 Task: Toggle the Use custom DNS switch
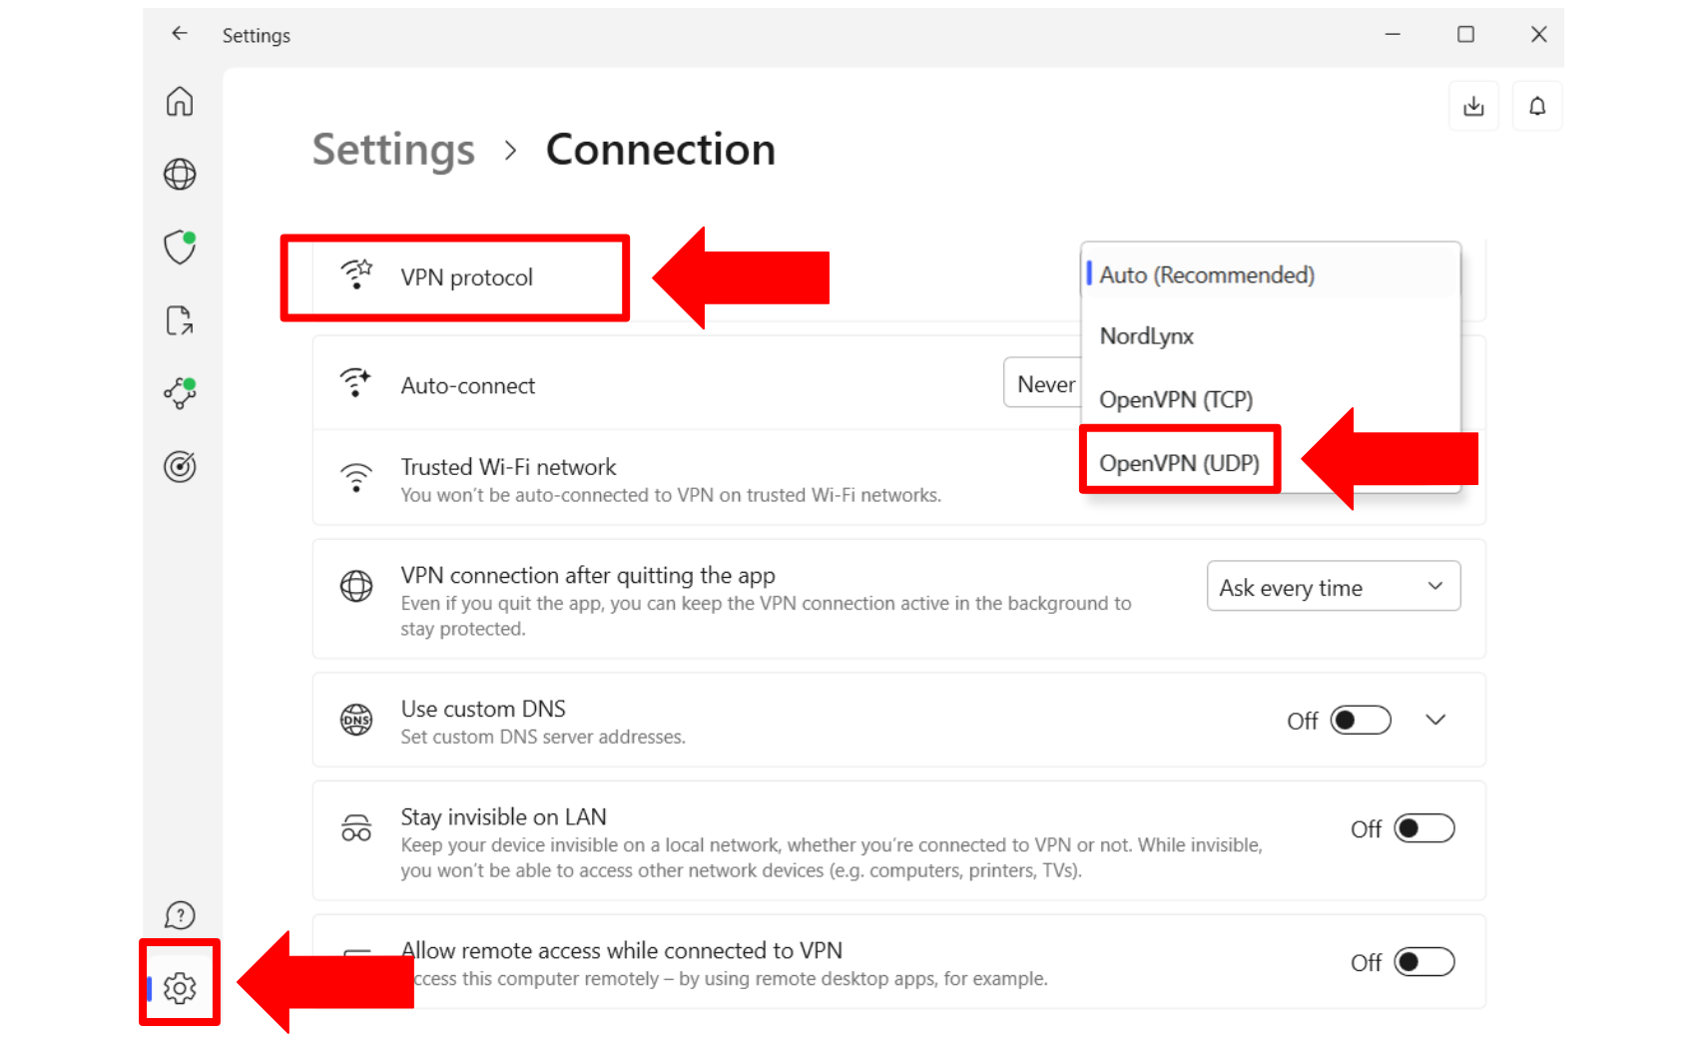[x=1361, y=720]
